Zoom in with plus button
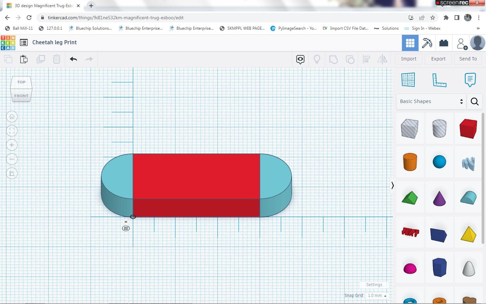This screenshot has width=486, height=304. tap(12, 145)
